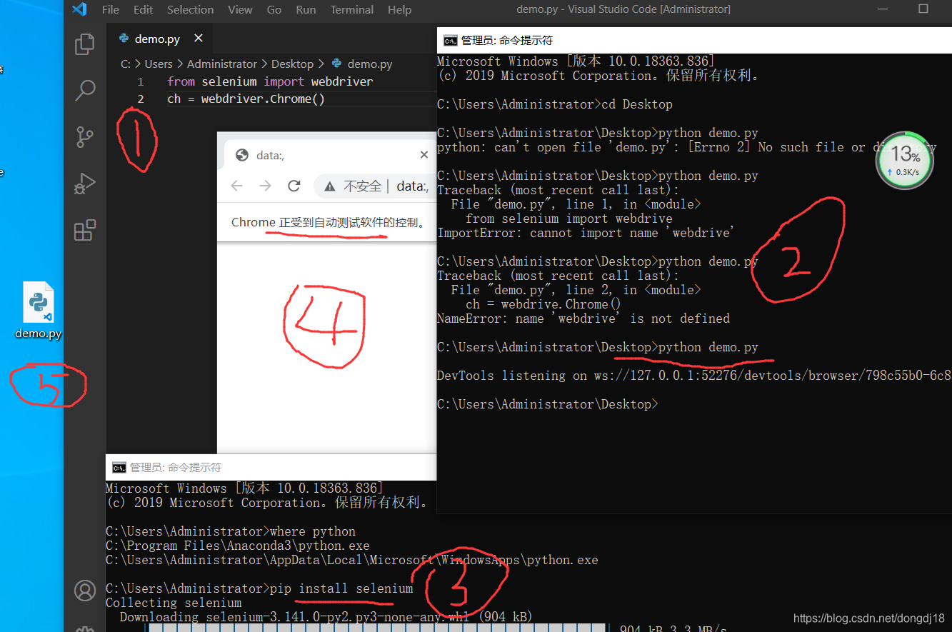Click the Chrome automated test software notice
952x632 pixels.
pos(329,222)
